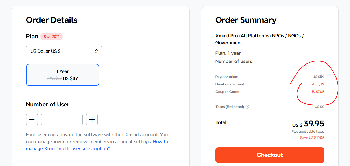Click the Order Details heading

point(51,20)
